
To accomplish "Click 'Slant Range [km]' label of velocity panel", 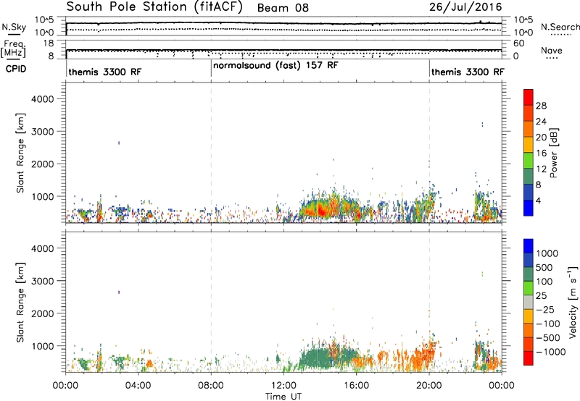I will click(x=20, y=302).
